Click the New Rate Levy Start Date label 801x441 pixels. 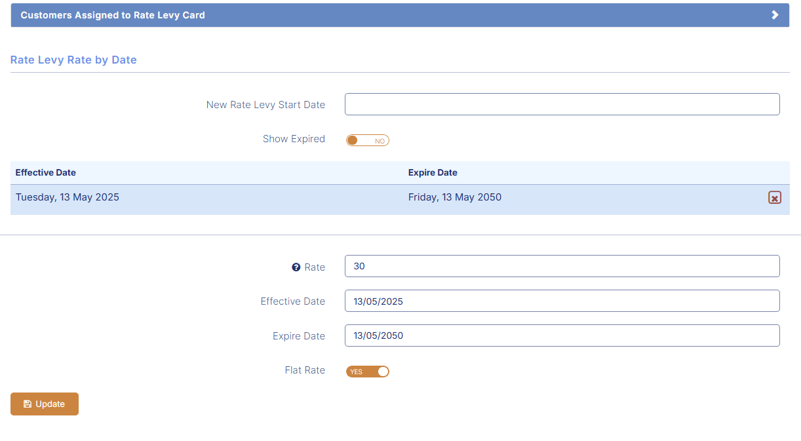(x=265, y=105)
